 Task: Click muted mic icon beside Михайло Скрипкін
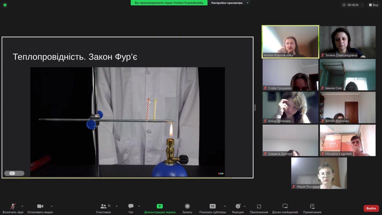point(323,154)
